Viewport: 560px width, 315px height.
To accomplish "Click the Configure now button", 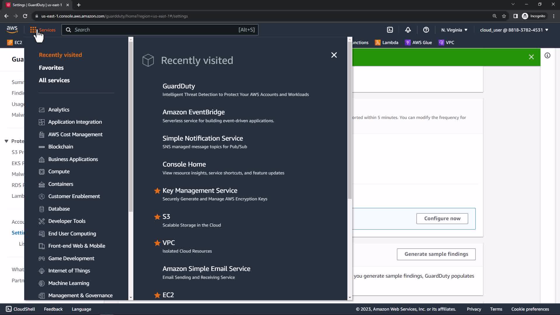I will (x=442, y=218).
